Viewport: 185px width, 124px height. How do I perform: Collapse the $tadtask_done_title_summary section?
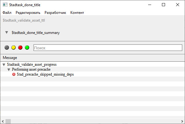coord(7,32)
